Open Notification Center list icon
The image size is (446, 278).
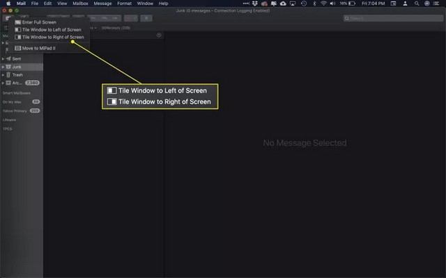(x=436, y=3)
